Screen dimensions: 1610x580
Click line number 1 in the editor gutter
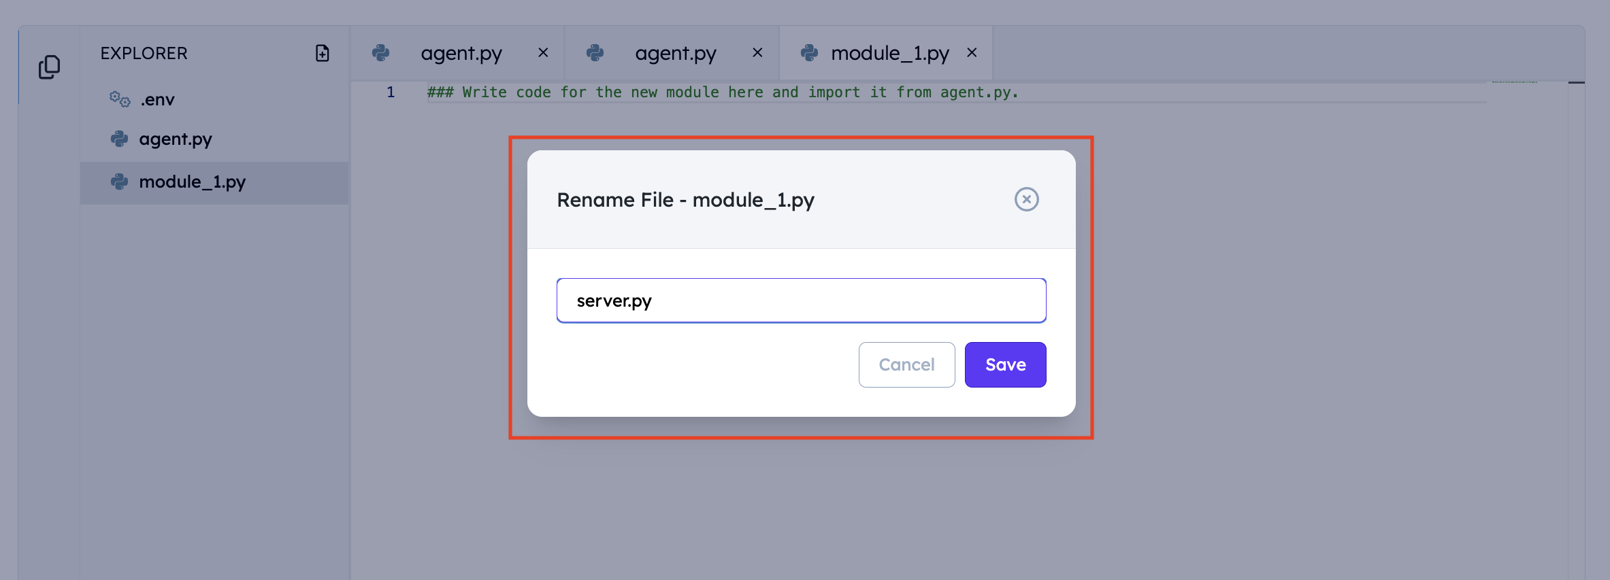pyautogui.click(x=391, y=92)
